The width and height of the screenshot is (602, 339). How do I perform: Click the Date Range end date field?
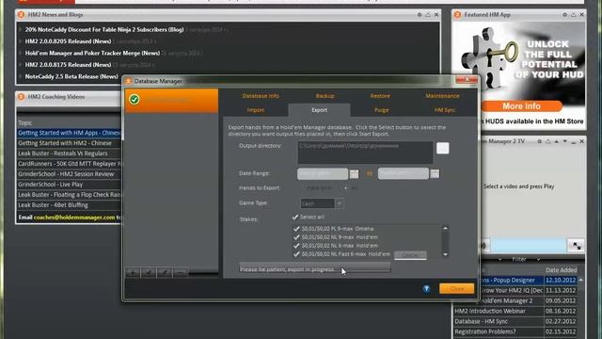[404, 173]
